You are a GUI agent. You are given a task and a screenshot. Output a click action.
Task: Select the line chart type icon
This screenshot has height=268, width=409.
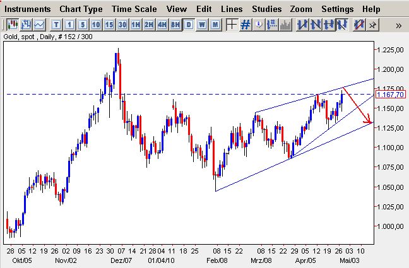click(40, 25)
